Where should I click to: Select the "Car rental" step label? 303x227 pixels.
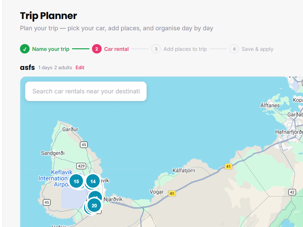tap(116, 49)
